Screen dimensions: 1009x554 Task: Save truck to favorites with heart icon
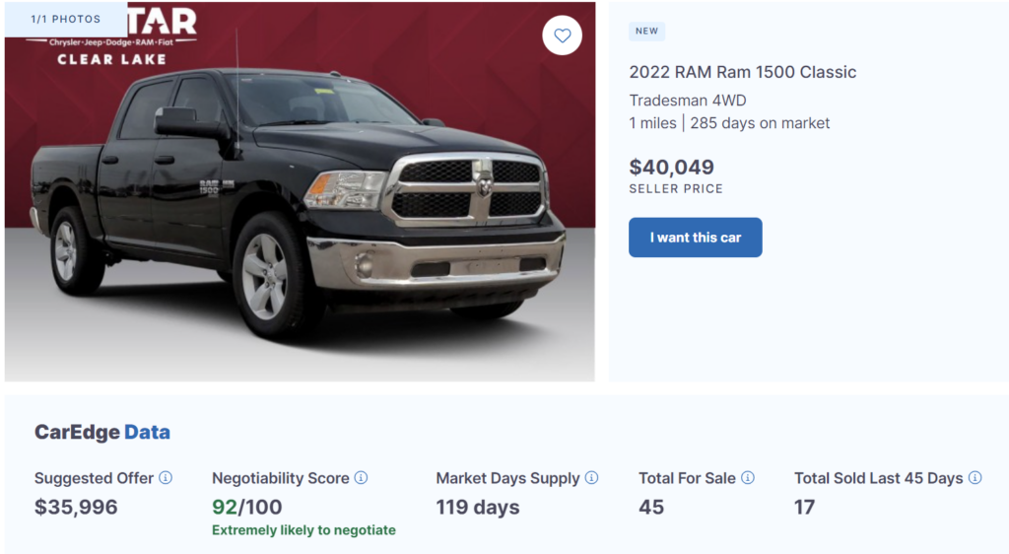pos(562,36)
